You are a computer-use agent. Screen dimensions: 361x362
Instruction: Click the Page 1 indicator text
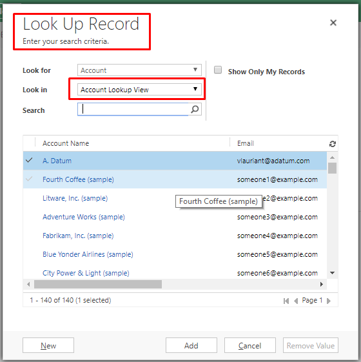(x=312, y=300)
